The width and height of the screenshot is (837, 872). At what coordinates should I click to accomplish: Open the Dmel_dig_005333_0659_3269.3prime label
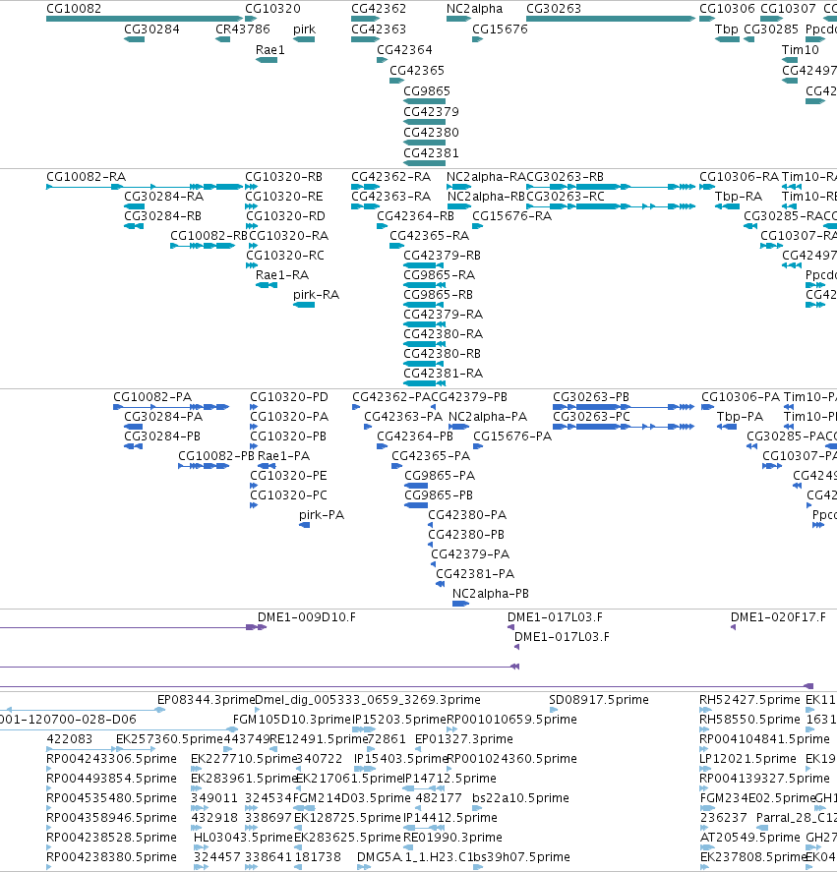[368, 700]
